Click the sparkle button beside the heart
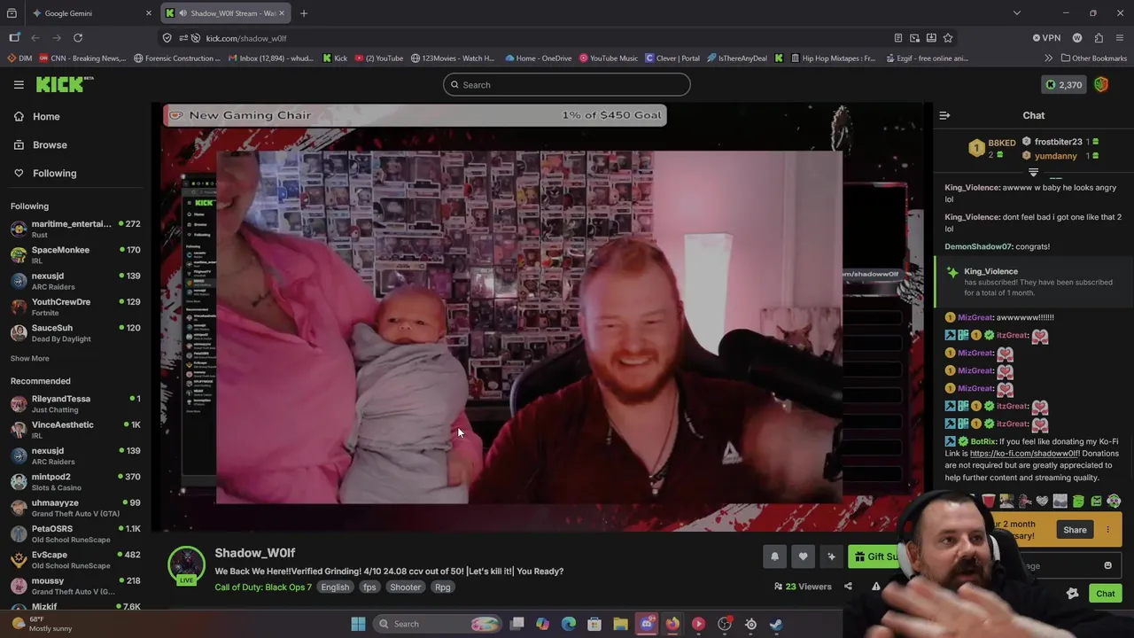The width and height of the screenshot is (1134, 638). coord(831,556)
